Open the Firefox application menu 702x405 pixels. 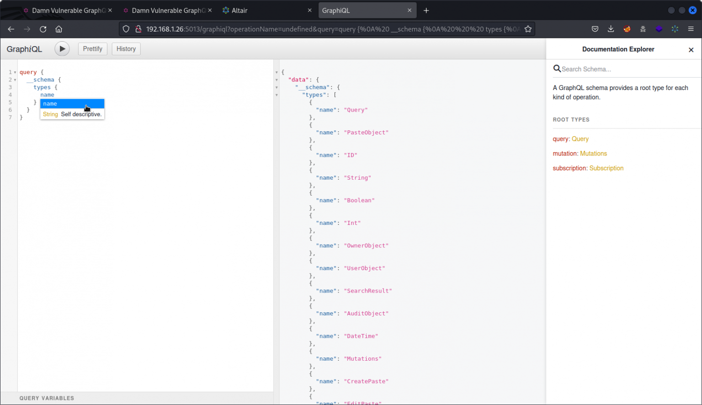pos(691,29)
